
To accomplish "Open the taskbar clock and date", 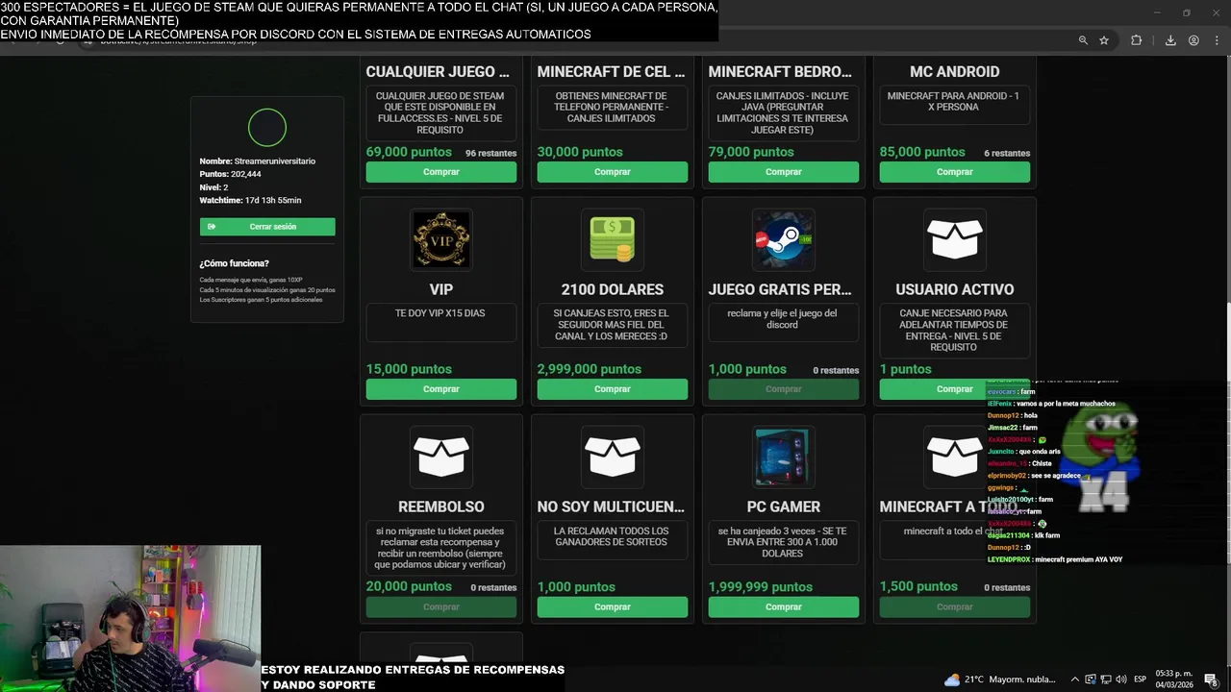I will point(1173,680).
